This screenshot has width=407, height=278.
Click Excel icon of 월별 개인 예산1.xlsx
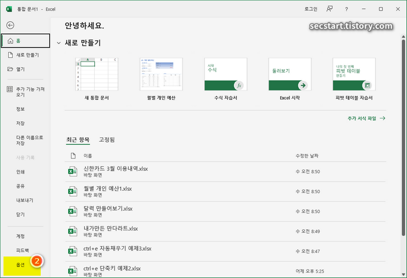[x=73, y=192]
